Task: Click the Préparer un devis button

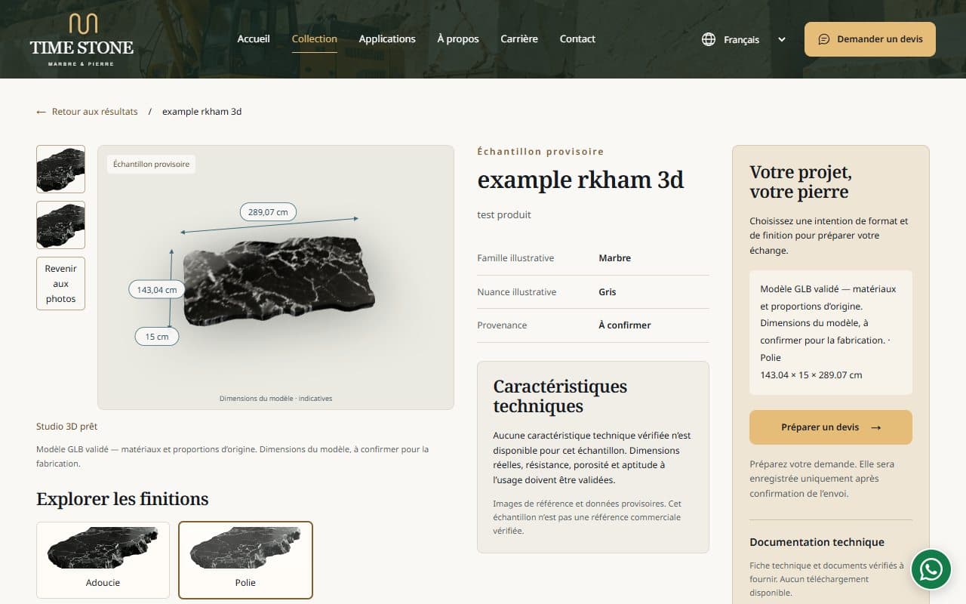Action: (x=831, y=427)
